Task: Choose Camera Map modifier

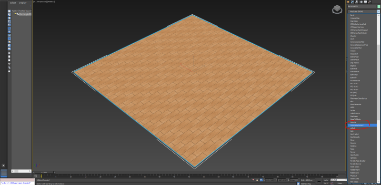Action: [362, 18]
